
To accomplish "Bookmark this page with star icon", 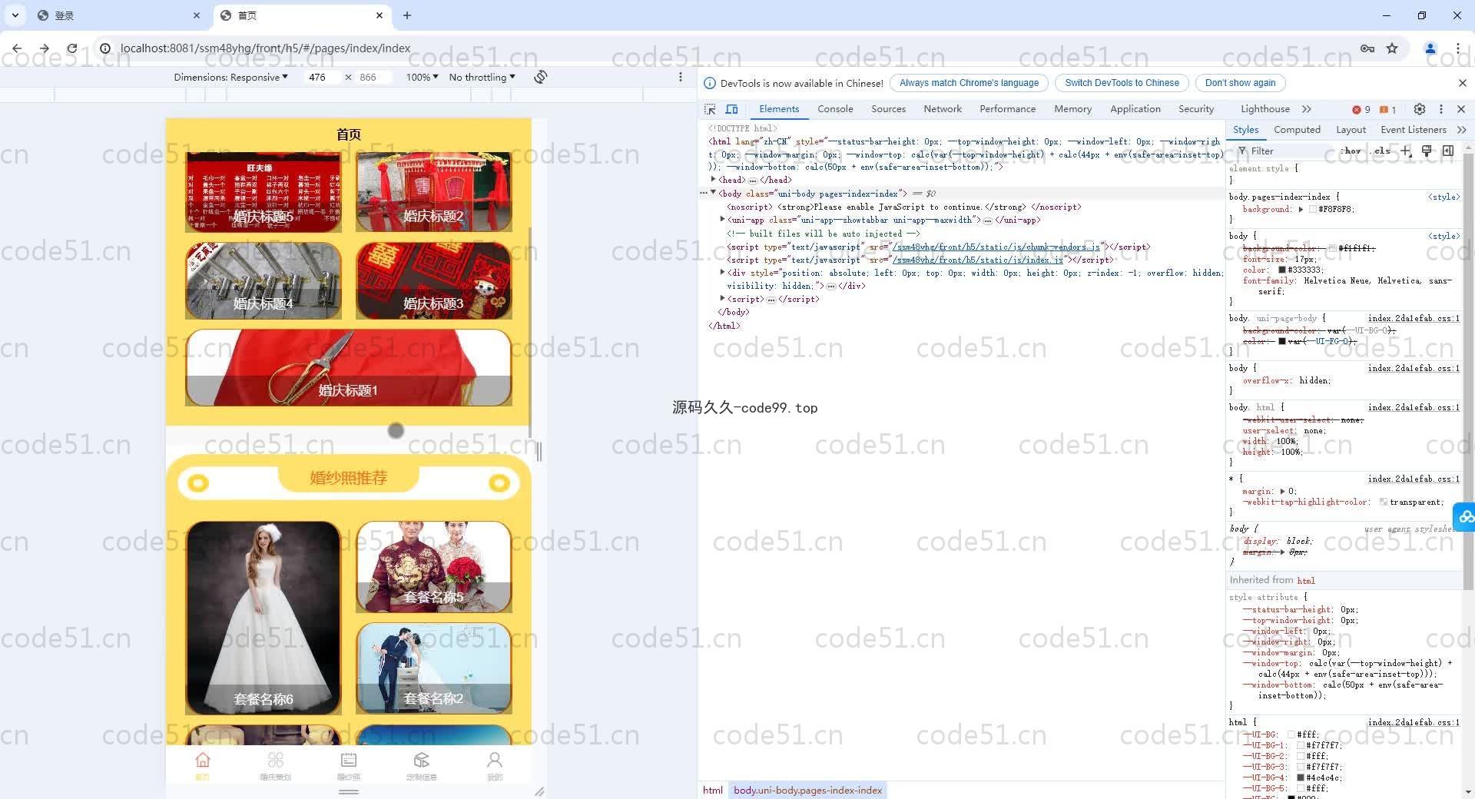I will pyautogui.click(x=1392, y=48).
